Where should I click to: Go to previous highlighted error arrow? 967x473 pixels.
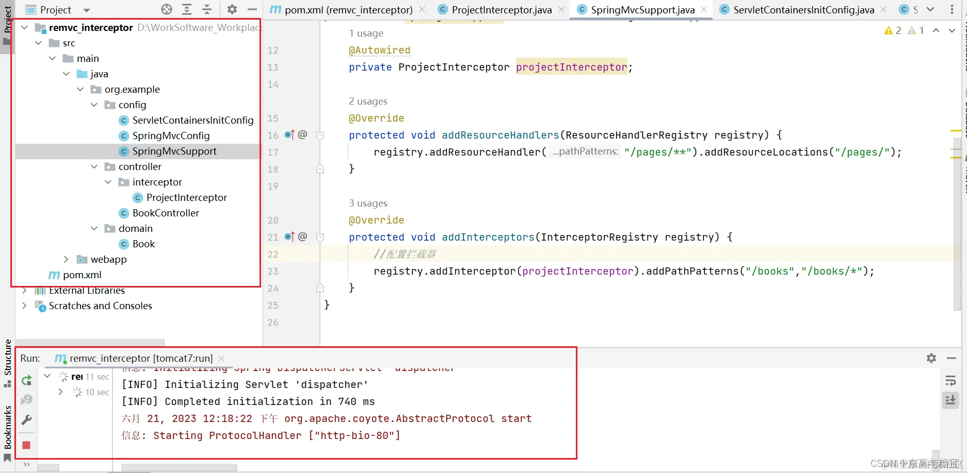pyautogui.click(x=936, y=30)
